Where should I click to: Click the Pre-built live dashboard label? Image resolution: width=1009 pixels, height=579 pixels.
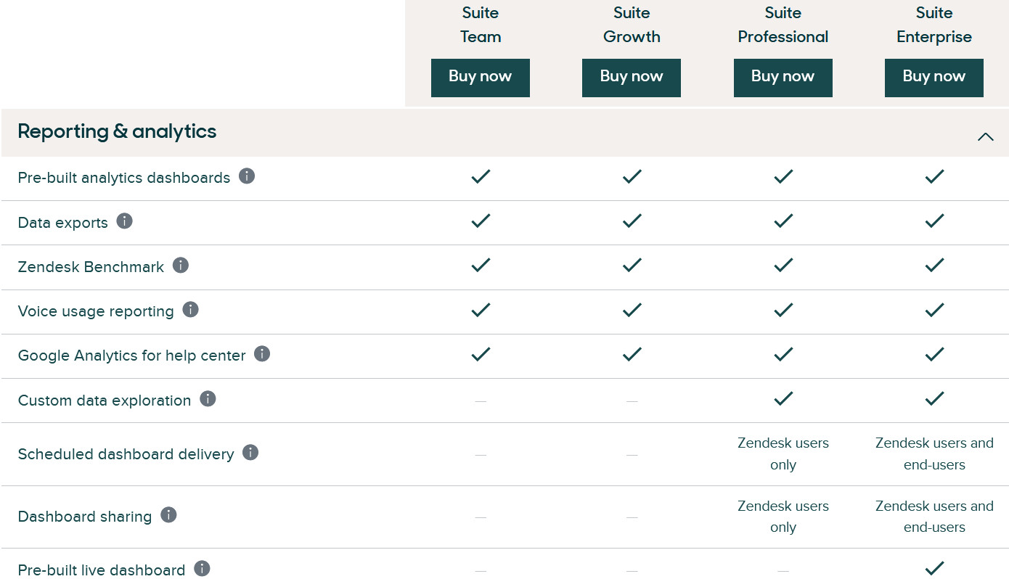(102, 570)
